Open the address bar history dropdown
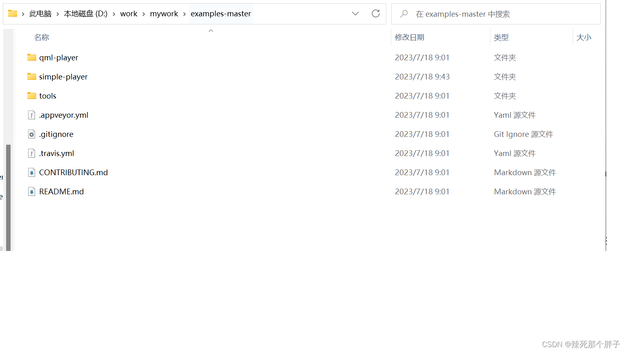Screen dimensions: 626x352 point(355,13)
